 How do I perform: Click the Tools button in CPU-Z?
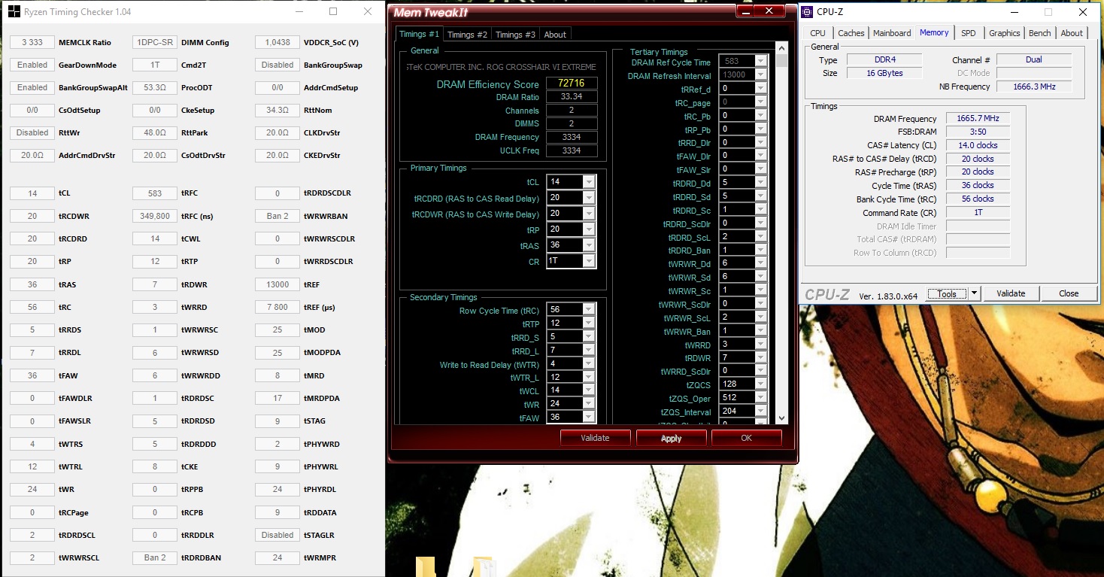tap(947, 293)
